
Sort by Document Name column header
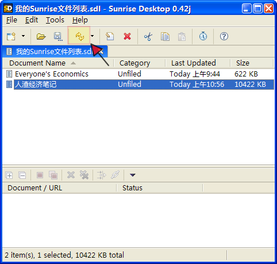[58, 63]
